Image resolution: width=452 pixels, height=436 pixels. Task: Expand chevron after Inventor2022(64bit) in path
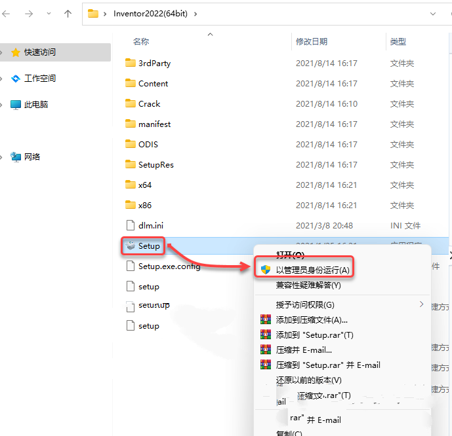[x=195, y=14]
